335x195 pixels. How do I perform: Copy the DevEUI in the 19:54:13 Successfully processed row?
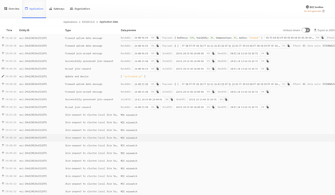click(x=226, y=99)
